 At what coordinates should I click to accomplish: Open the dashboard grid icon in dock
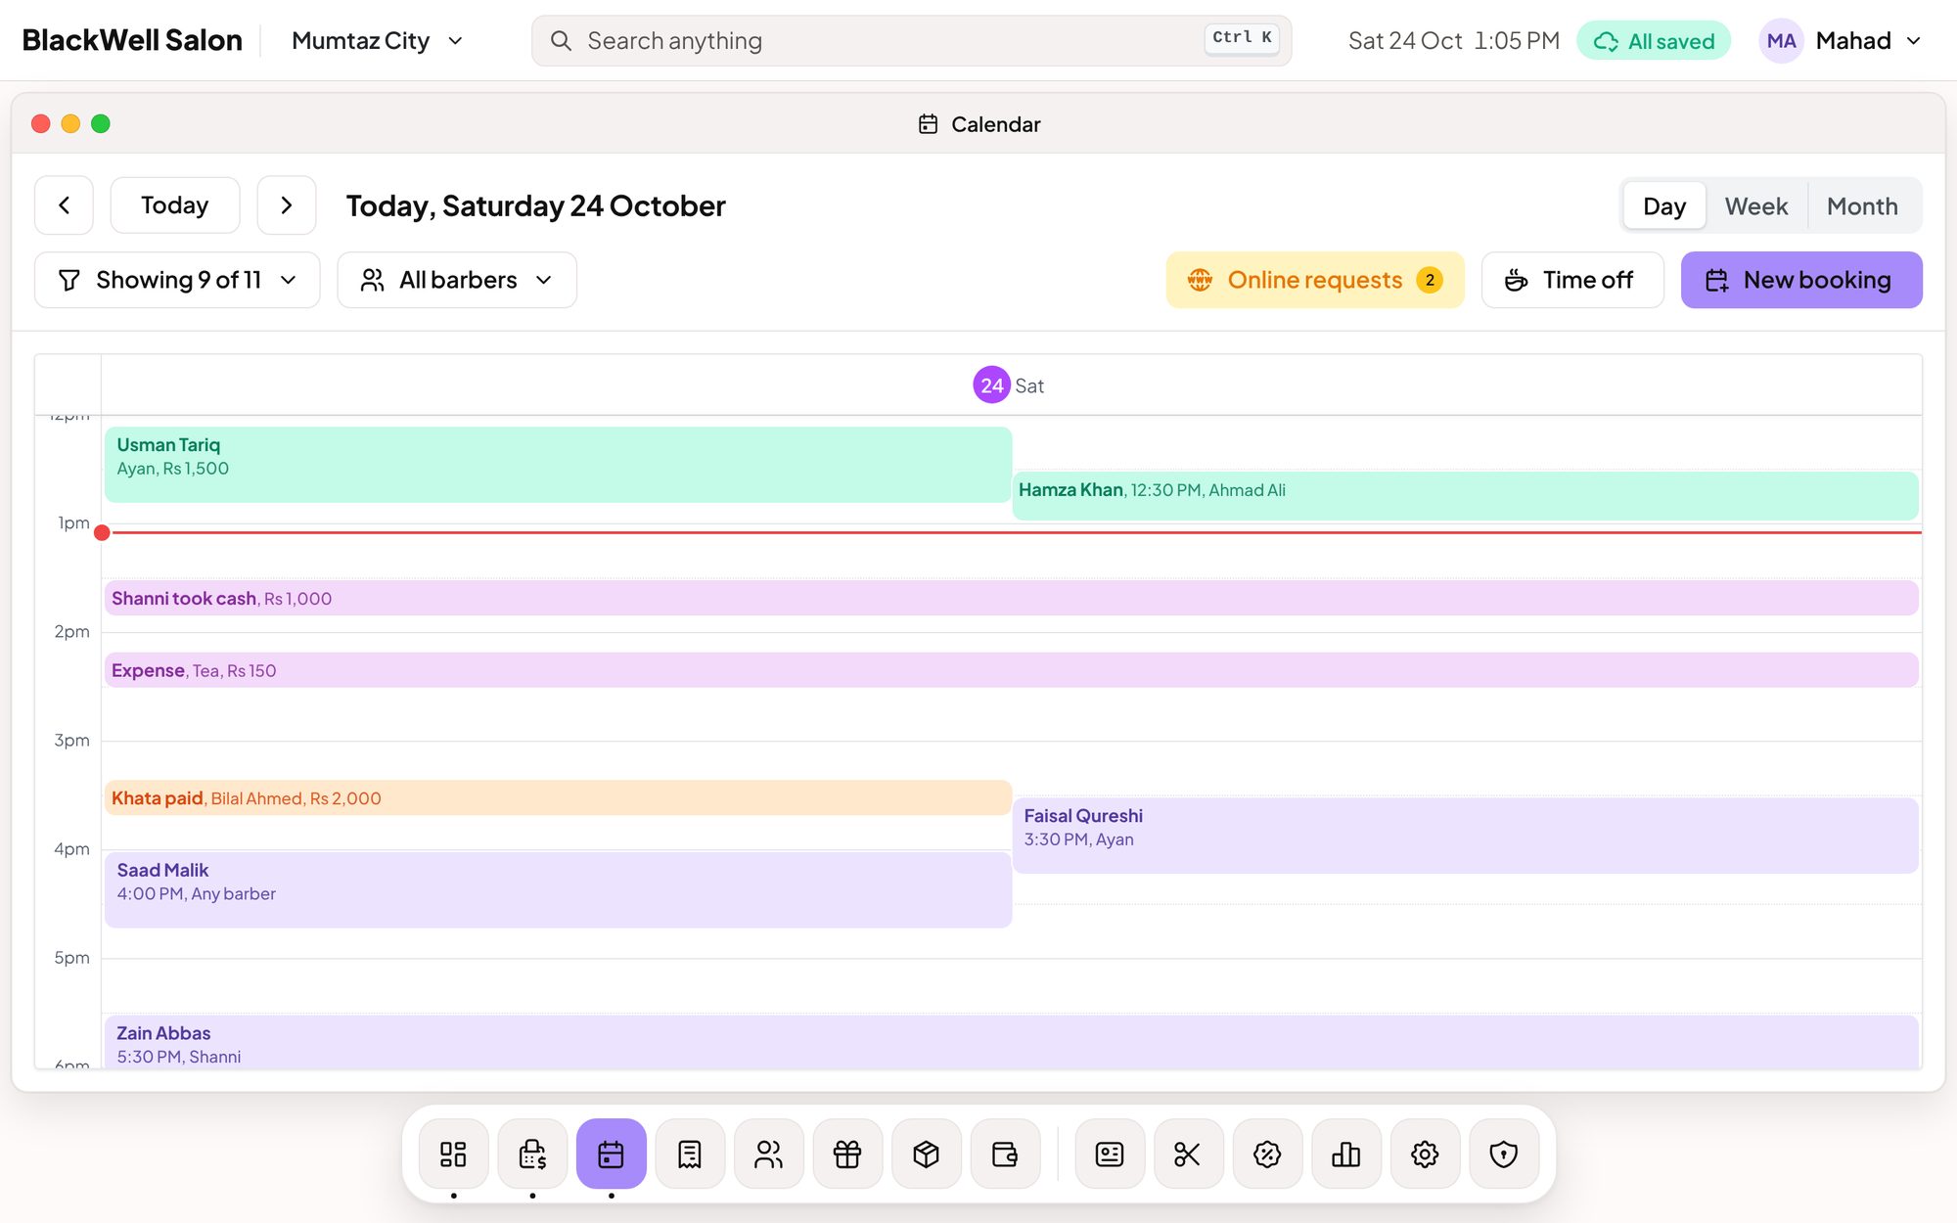(x=453, y=1154)
